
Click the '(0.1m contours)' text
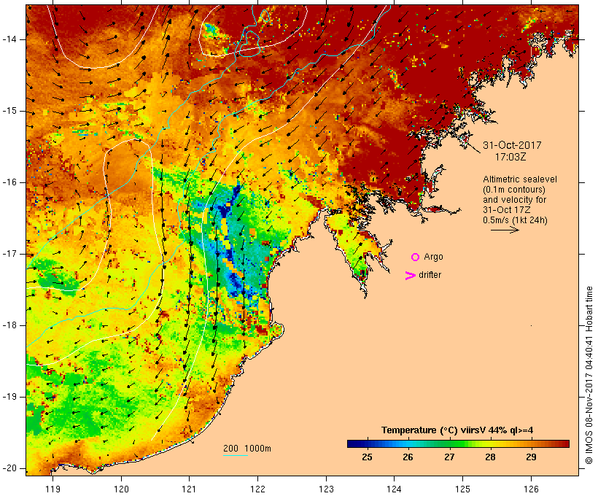pyautogui.click(x=513, y=189)
